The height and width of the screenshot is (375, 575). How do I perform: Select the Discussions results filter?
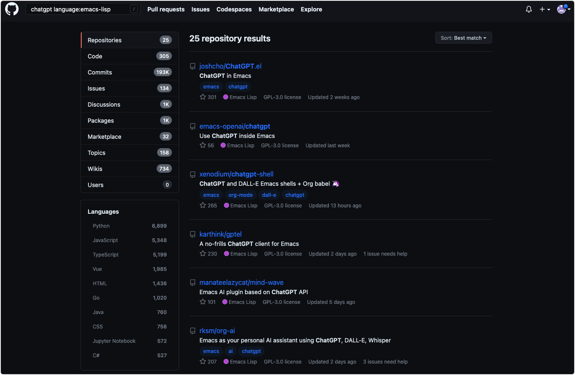point(130,105)
